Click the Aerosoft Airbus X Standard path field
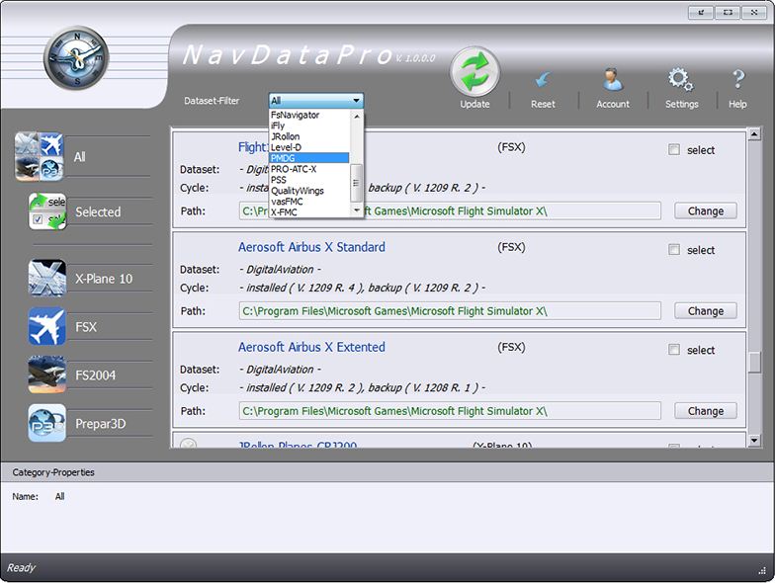The image size is (776, 583). [x=450, y=311]
